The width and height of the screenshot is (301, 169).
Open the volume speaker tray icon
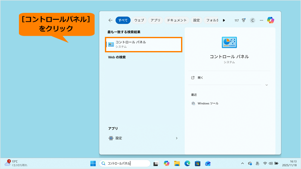270,163
